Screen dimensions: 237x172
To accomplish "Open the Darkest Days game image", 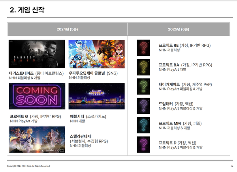I will pos(37,54).
